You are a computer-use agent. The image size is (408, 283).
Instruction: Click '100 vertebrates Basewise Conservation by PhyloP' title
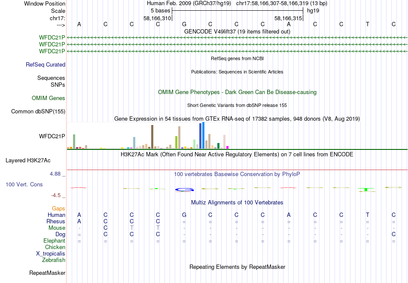tap(237, 174)
